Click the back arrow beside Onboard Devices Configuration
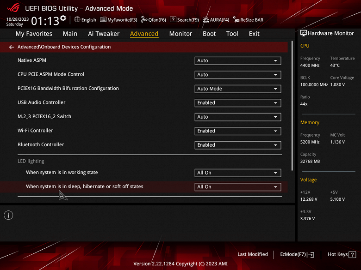 (12, 47)
